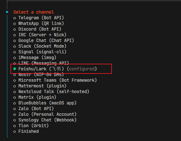The image size is (181, 141).
Task: Pick Zalo (Personal Account) option
Action: [45, 115]
